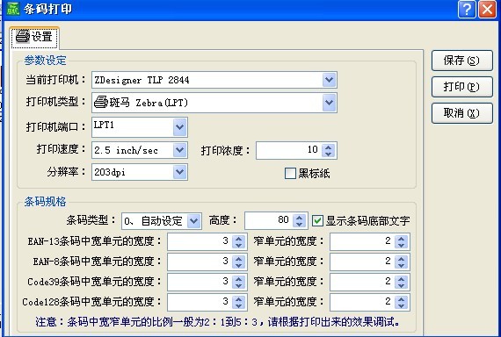The image size is (501, 337).
Task: Increase barcode 高度 with up arrow
Action: (300, 218)
